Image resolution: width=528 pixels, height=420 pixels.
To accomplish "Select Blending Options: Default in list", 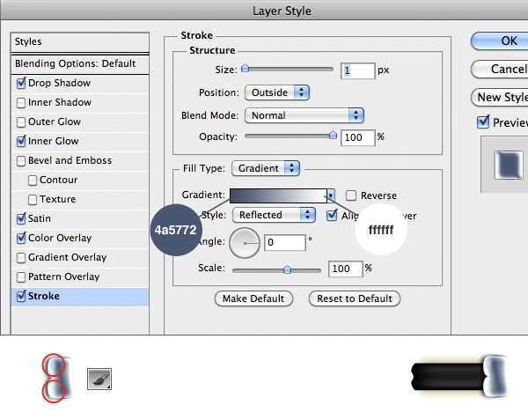I will pyautogui.click(x=76, y=63).
